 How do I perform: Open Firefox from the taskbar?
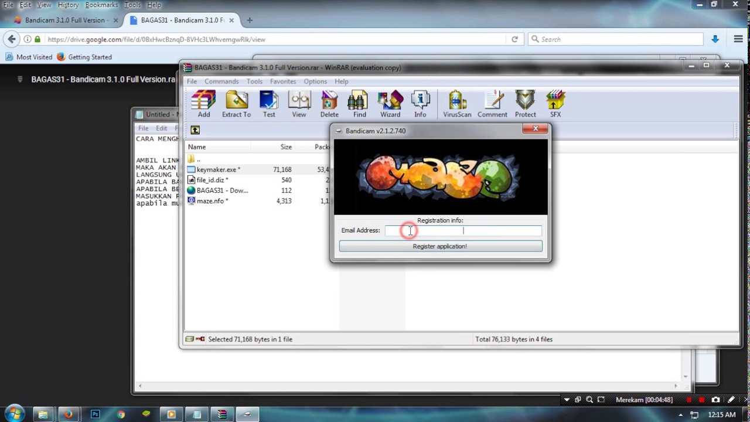click(68, 414)
